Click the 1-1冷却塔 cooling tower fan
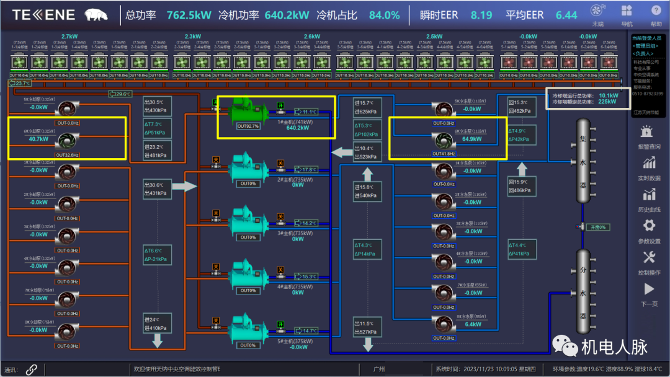This screenshot has height=377, width=670. [x=19, y=63]
